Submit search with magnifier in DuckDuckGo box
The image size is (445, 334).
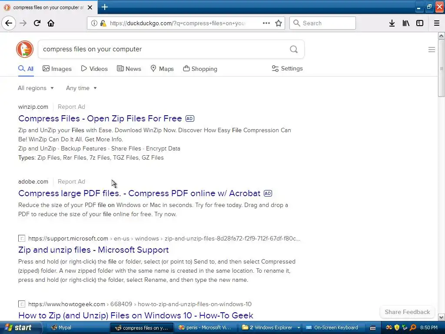[x=294, y=49]
